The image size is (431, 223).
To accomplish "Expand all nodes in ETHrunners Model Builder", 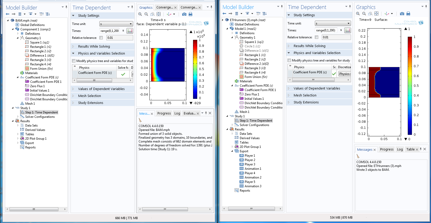I will point(264,14).
